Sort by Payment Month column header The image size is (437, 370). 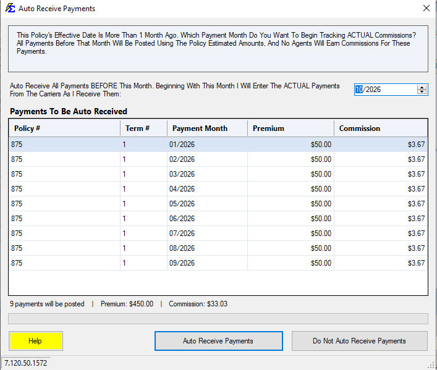pos(207,128)
